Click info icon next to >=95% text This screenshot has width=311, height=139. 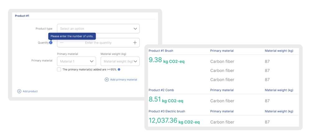(119, 70)
